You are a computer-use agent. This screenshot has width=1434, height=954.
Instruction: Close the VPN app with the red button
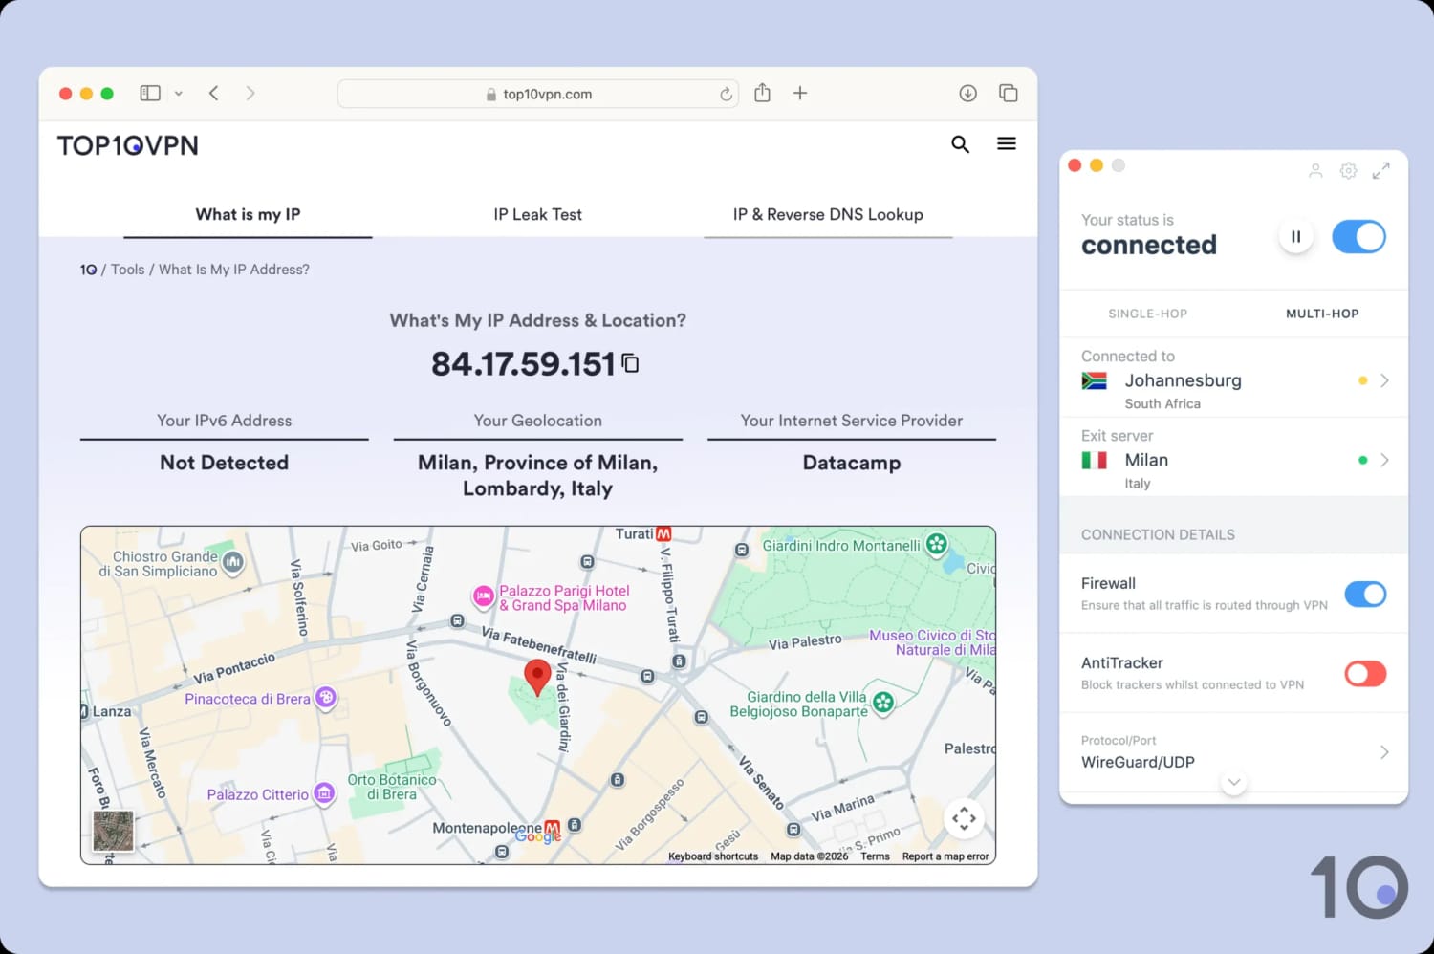pyautogui.click(x=1075, y=165)
